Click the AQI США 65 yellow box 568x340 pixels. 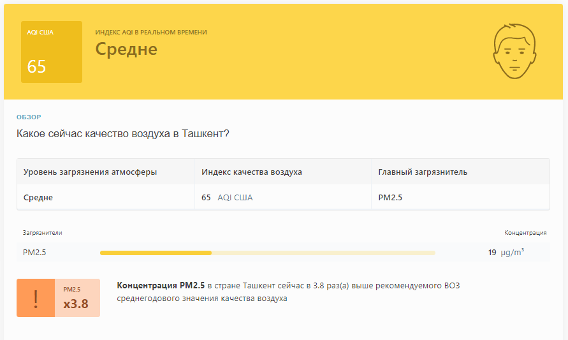coord(52,52)
